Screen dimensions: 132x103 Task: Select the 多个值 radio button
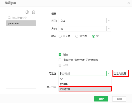click(77, 36)
